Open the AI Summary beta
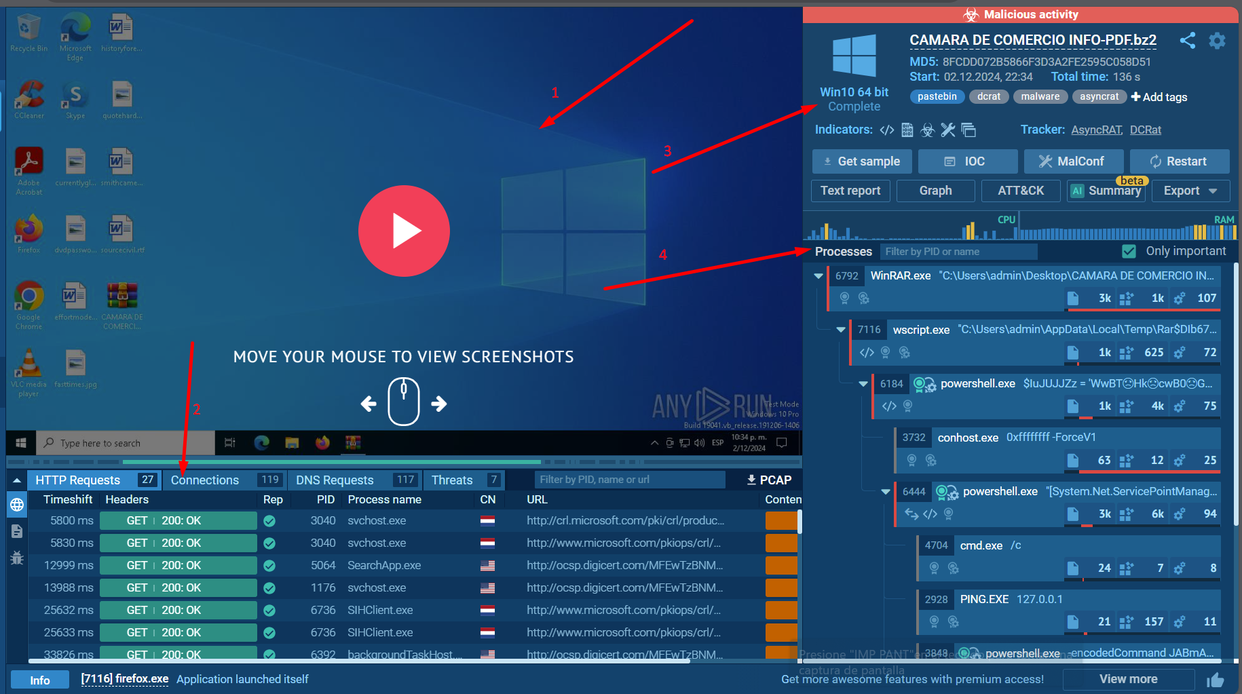Image resolution: width=1242 pixels, height=694 pixels. pyautogui.click(x=1106, y=191)
